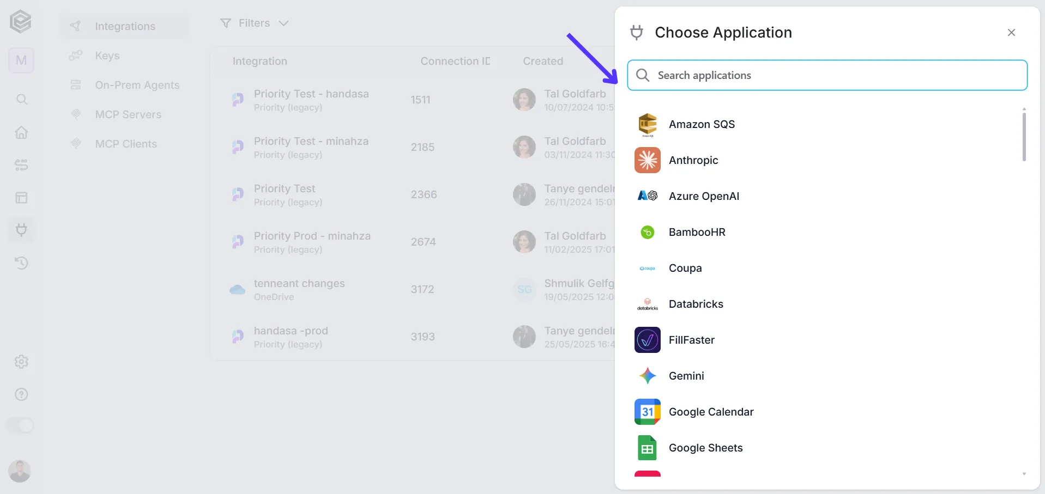Pick the Google Calendar icon
The height and width of the screenshot is (494, 1045).
(648, 412)
